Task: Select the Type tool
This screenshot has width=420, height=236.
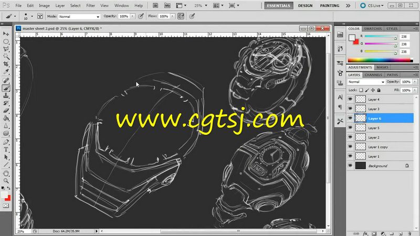Action: point(6,149)
